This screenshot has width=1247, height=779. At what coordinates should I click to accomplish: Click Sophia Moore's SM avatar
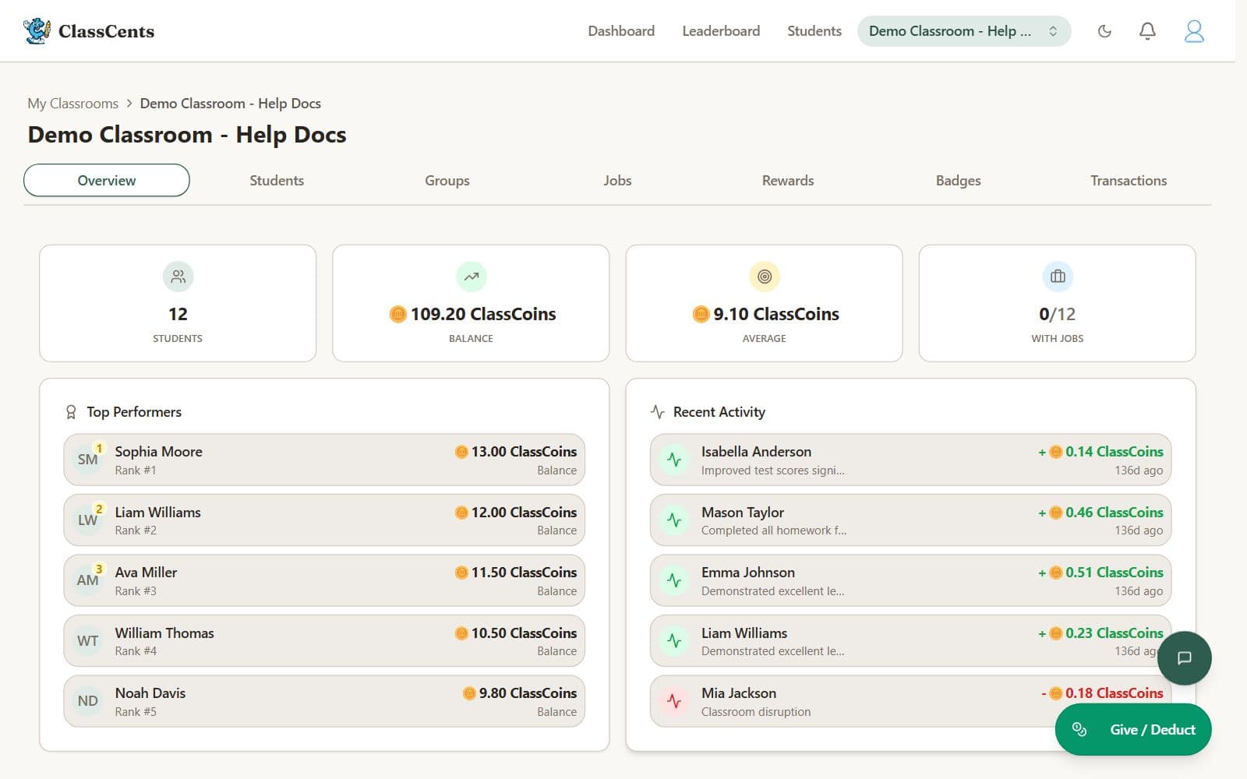tap(88, 460)
